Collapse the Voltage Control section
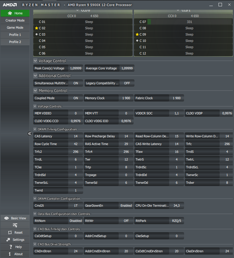The height and width of the screenshot is (258, 234). pos(35,61)
